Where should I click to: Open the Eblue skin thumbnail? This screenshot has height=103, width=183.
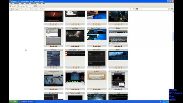click(118, 56)
